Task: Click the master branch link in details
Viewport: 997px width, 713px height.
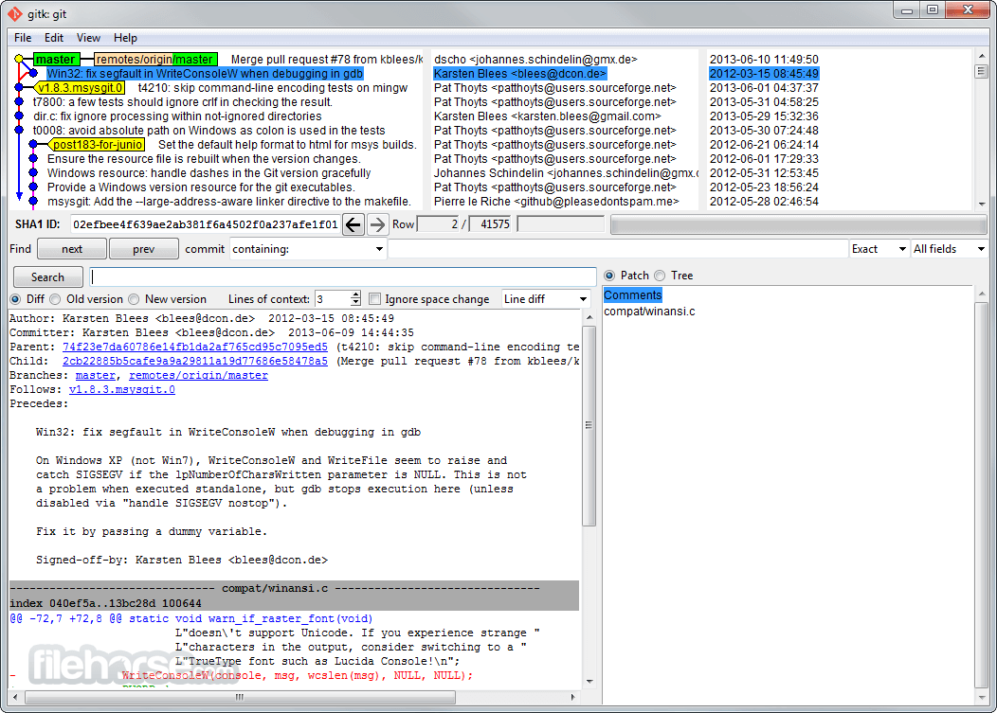Action: click(x=96, y=376)
